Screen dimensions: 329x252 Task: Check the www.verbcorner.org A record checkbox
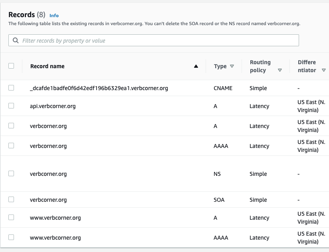[12, 218]
